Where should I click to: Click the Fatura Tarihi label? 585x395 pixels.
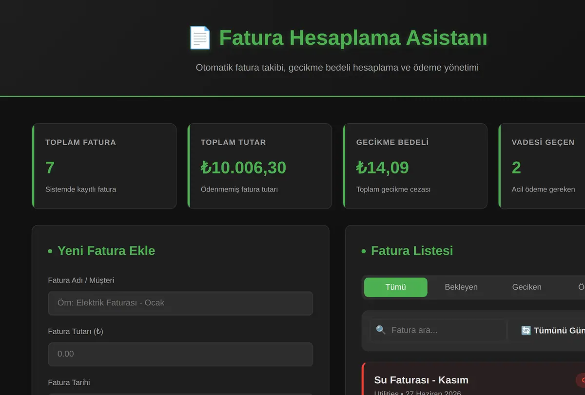tap(69, 382)
